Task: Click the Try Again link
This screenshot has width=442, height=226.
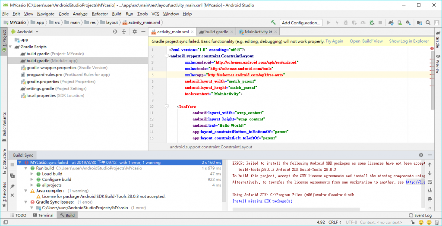Action: [335, 41]
